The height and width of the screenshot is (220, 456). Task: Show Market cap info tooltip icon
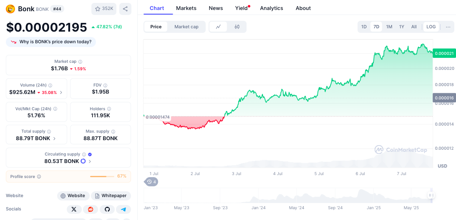pos(80,62)
